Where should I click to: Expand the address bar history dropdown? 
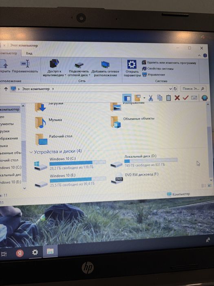click(170, 89)
